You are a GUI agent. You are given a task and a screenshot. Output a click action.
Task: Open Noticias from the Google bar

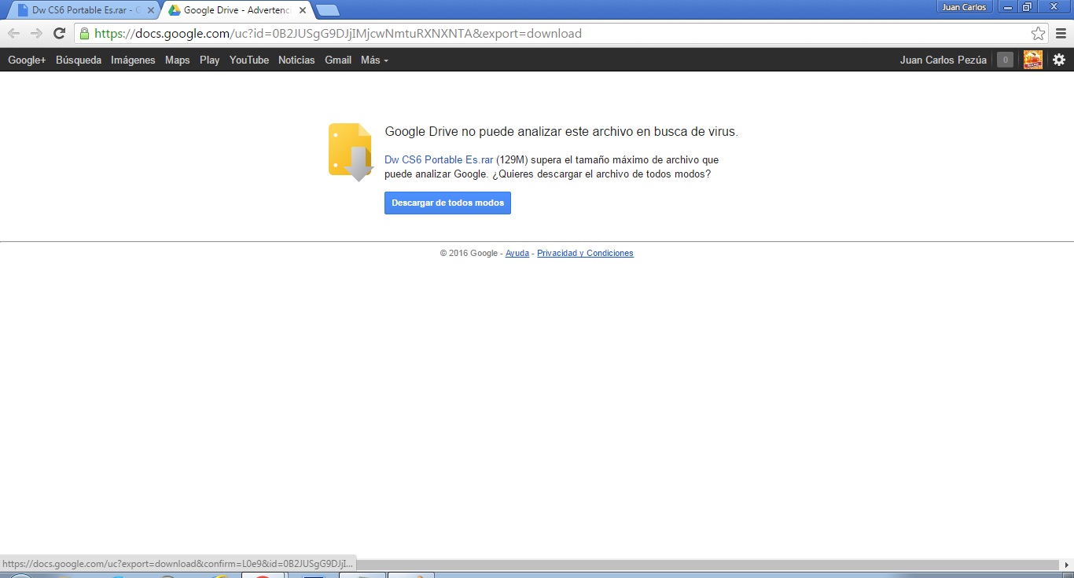point(296,60)
